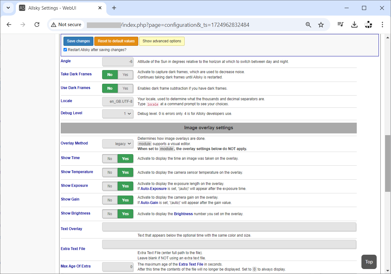Viewport: 391px width, 274px height.
Task: Show browser downloads
Action: (354, 25)
